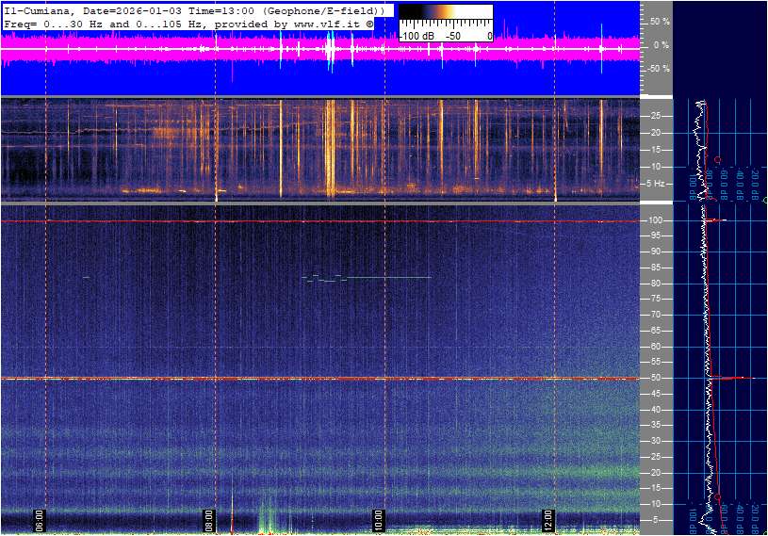Click the lower red circle spectrum marker

[718, 496]
